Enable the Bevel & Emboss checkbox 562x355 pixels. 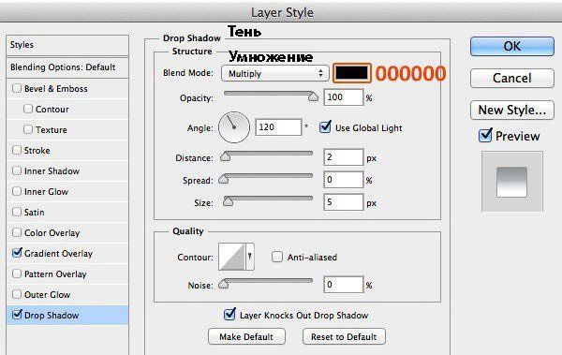click(17, 88)
